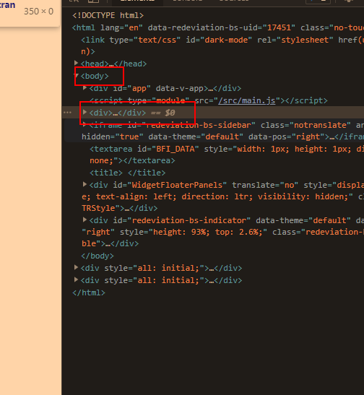
Task: Click the "text/css" type attribute value
Action: [157, 40]
